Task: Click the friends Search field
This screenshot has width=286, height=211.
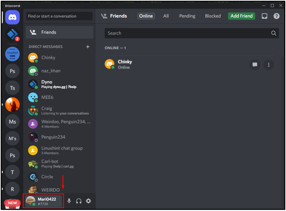Action: tap(192, 33)
